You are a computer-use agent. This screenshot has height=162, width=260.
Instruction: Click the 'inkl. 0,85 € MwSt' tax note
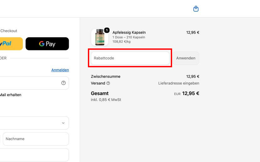(106, 100)
